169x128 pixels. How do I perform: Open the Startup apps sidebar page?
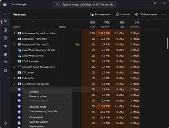point(5,46)
